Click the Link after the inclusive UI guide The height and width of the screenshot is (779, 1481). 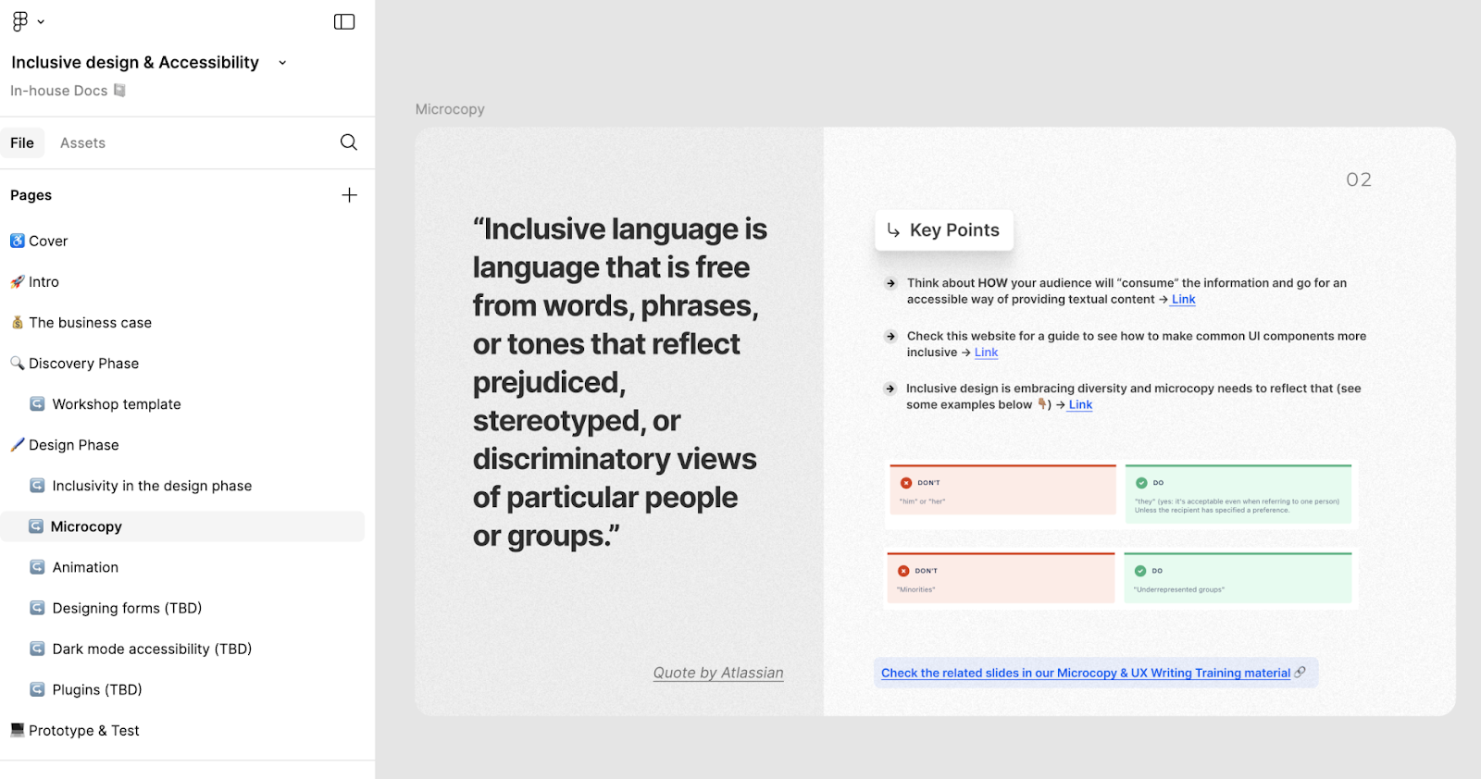point(985,352)
